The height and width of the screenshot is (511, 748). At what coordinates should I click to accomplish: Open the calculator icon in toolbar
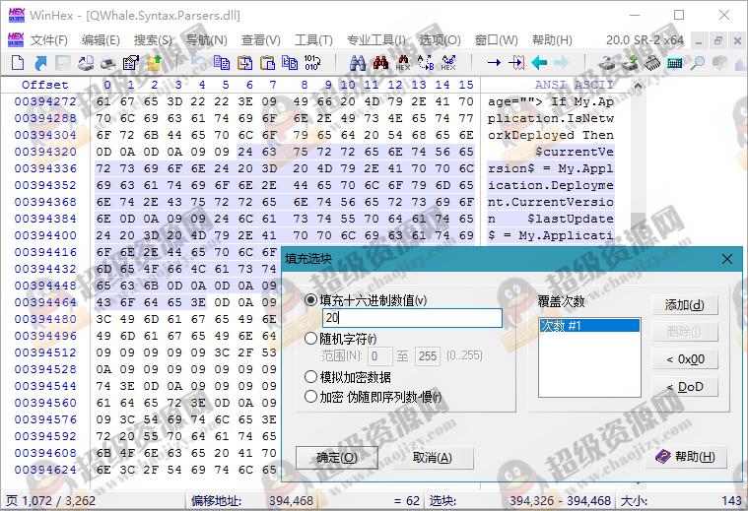click(675, 63)
